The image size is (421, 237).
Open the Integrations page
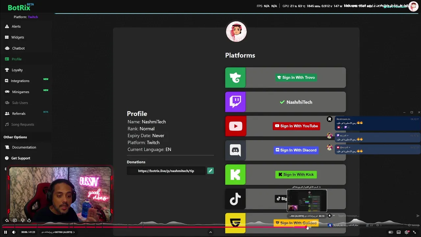20,81
